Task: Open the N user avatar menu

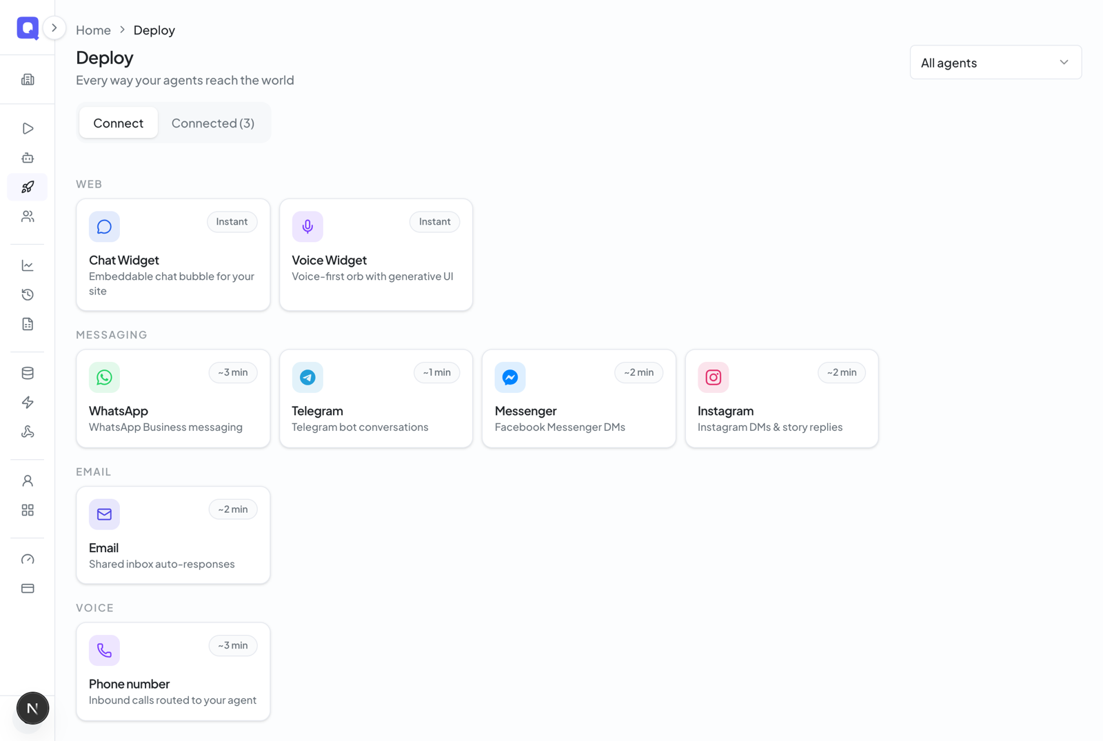Action: (x=32, y=708)
